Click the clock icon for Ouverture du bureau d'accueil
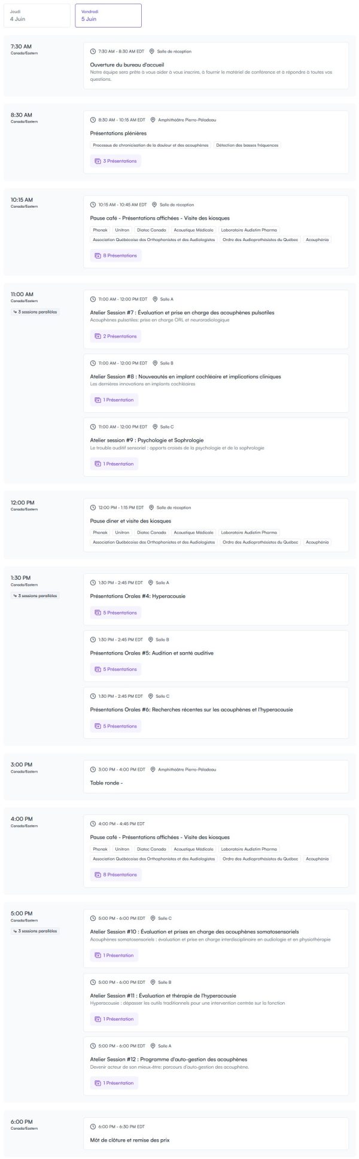 click(x=93, y=51)
